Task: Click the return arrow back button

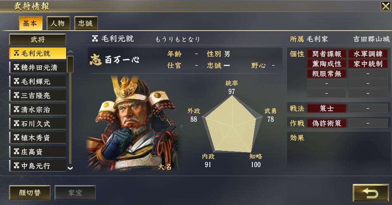Action: pyautogui.click(x=371, y=193)
